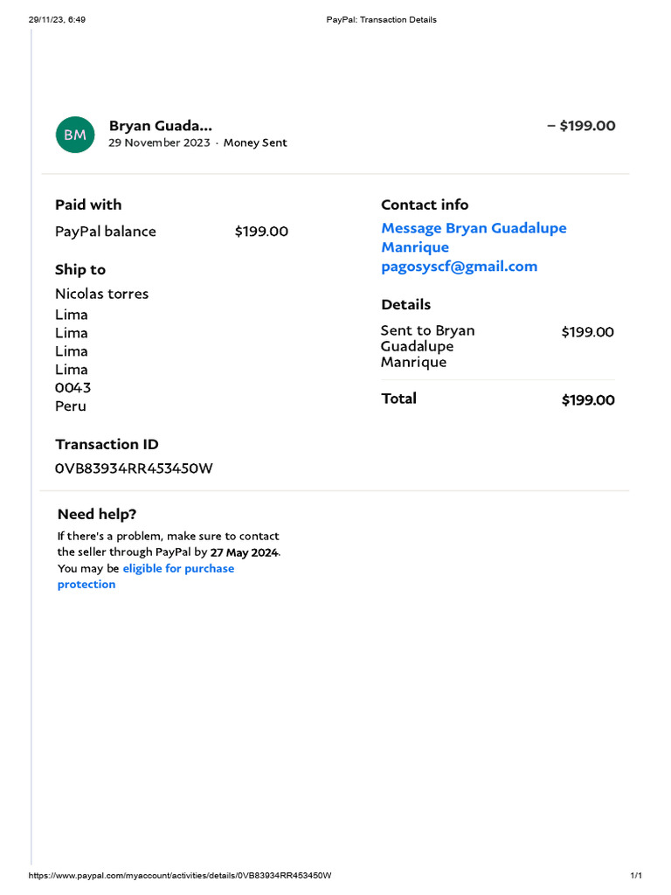Click the Peru country line in address
The height and width of the screenshot is (895, 671).
(x=71, y=406)
